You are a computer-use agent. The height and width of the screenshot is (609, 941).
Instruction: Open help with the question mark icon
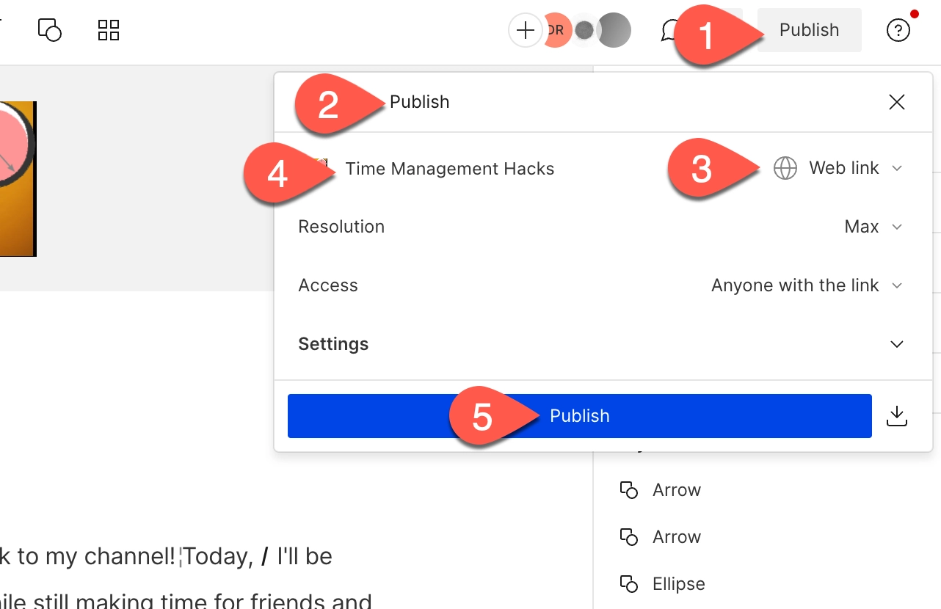click(898, 30)
